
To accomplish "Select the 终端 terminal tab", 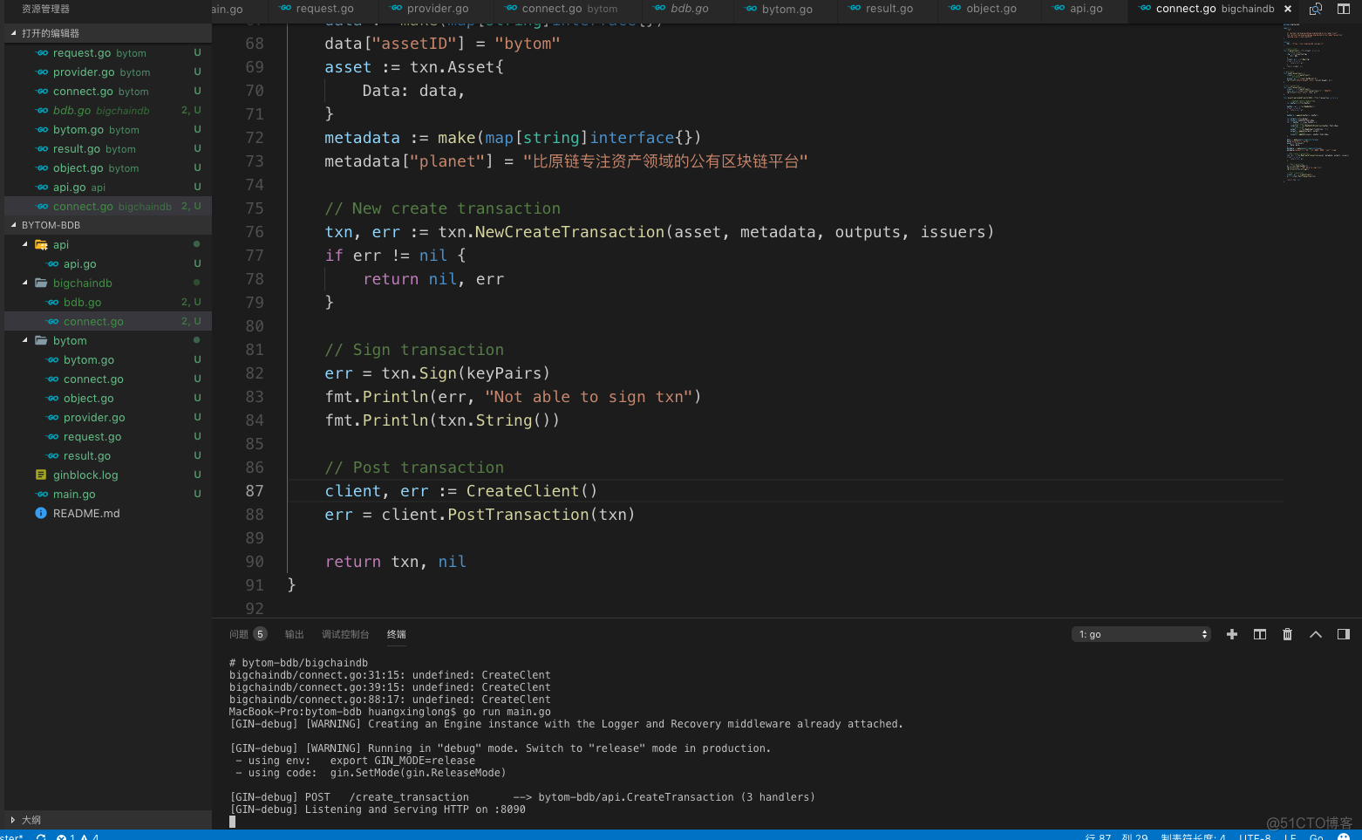I will tap(397, 634).
